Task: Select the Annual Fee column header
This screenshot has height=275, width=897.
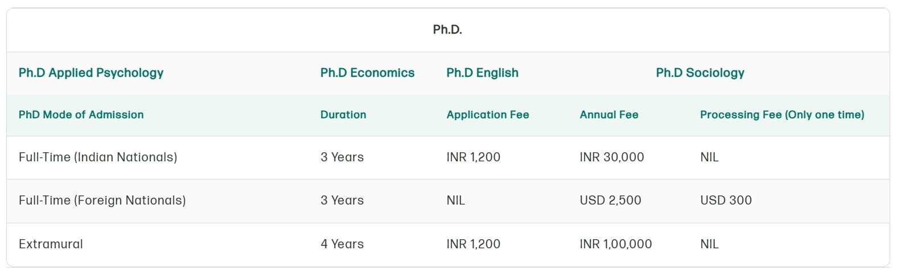Action: click(x=609, y=115)
